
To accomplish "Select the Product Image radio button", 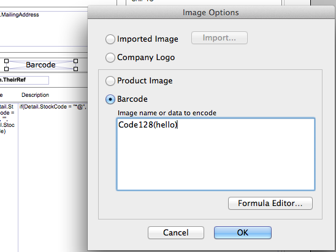I will [110, 81].
